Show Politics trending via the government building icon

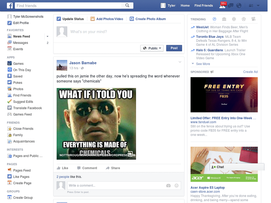(x=224, y=19)
